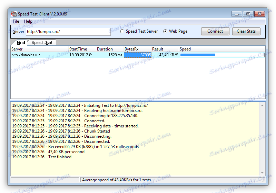Click the 'Initiating Test to http://lumpics.ru/' log line
The height and width of the screenshot is (193, 276).
click(80, 105)
